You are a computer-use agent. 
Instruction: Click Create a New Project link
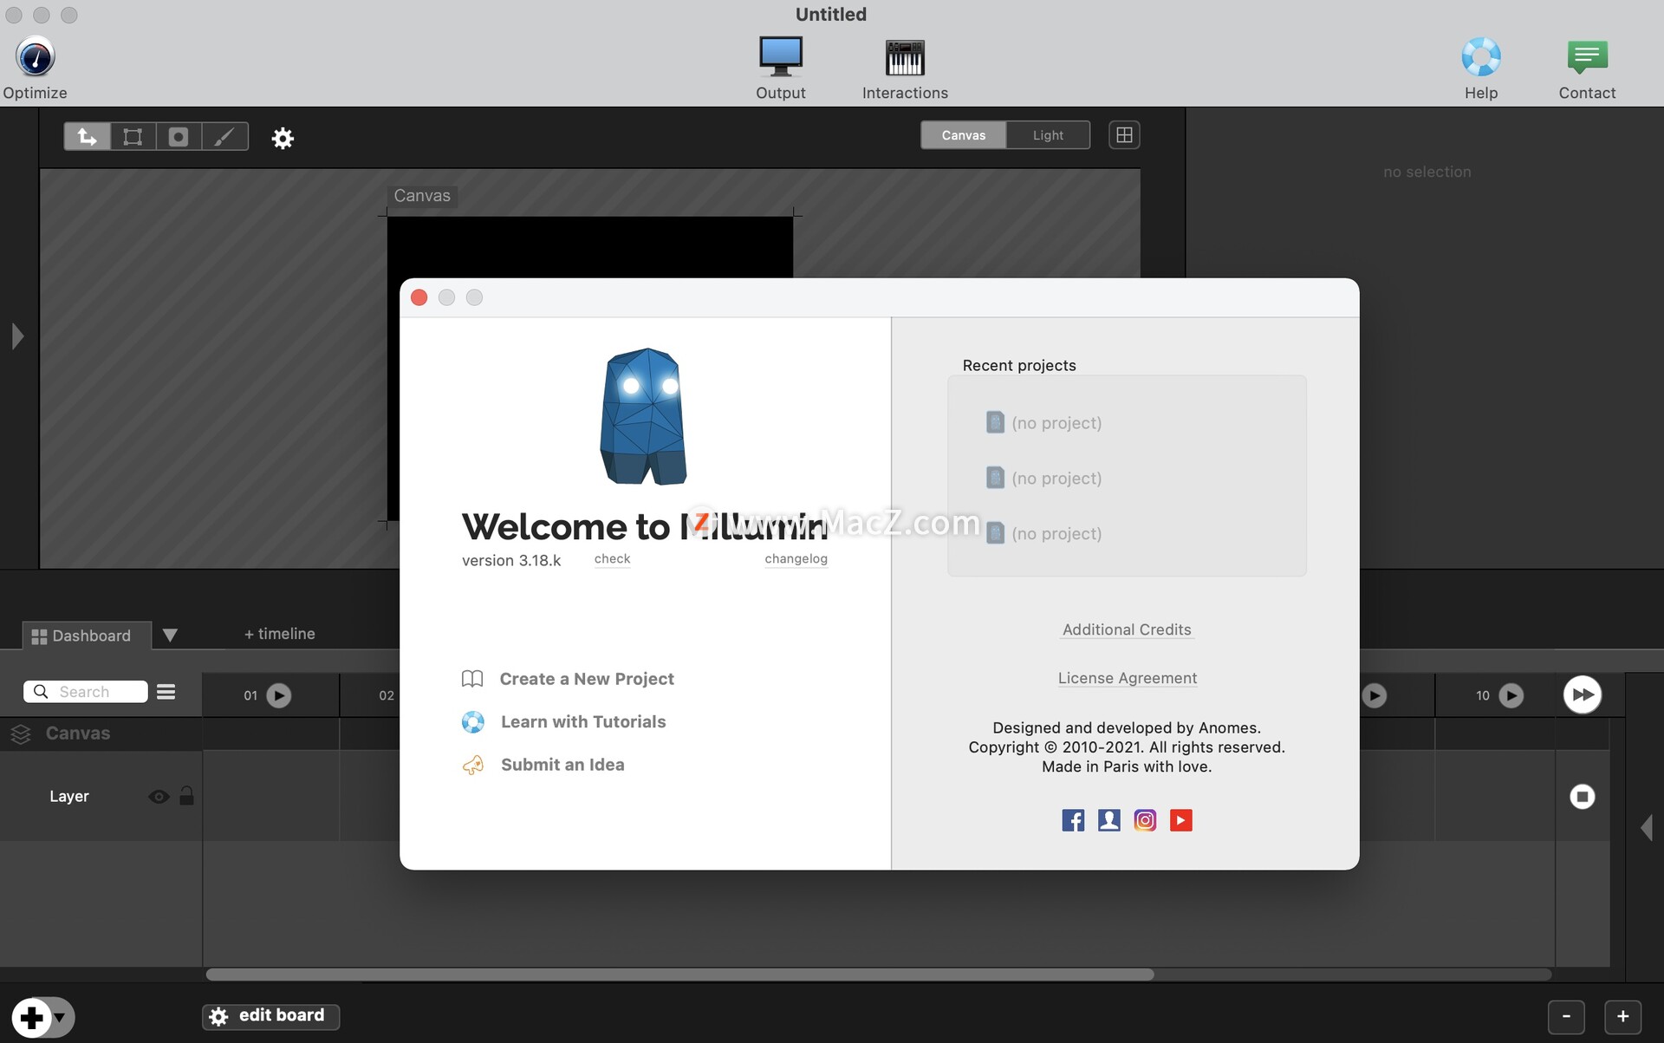coord(587,678)
